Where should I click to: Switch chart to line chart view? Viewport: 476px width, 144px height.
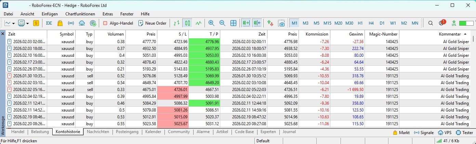pos(198,23)
